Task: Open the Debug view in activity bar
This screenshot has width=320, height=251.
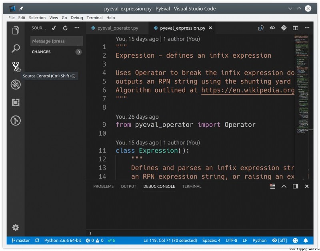Action: point(16,85)
